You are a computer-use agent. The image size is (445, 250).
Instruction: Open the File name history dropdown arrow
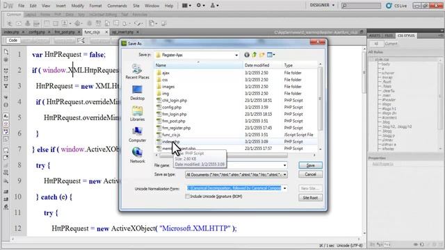pos(284,165)
